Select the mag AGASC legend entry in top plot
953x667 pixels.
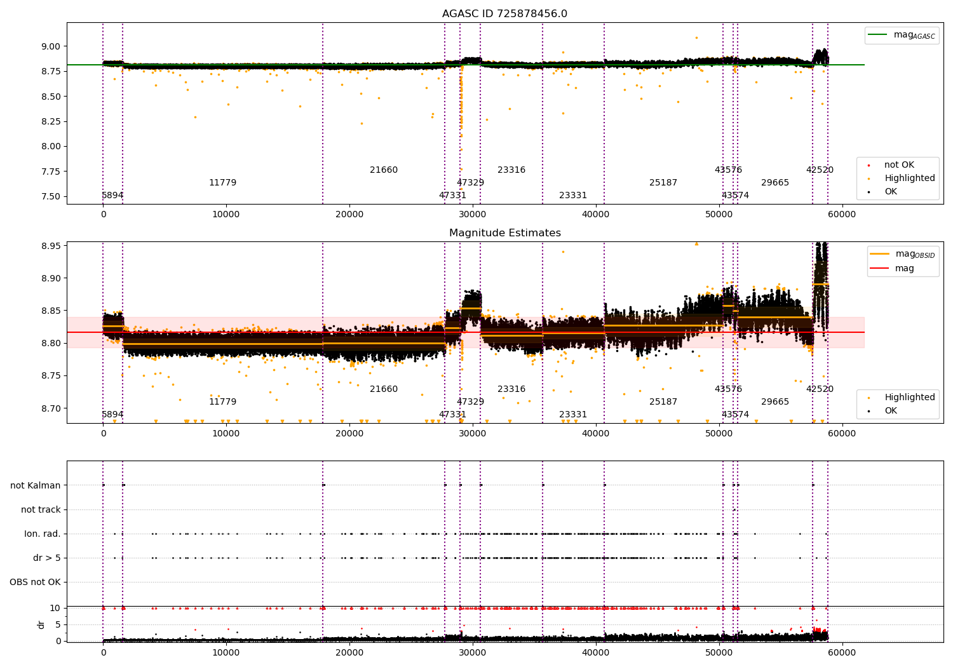click(x=902, y=35)
